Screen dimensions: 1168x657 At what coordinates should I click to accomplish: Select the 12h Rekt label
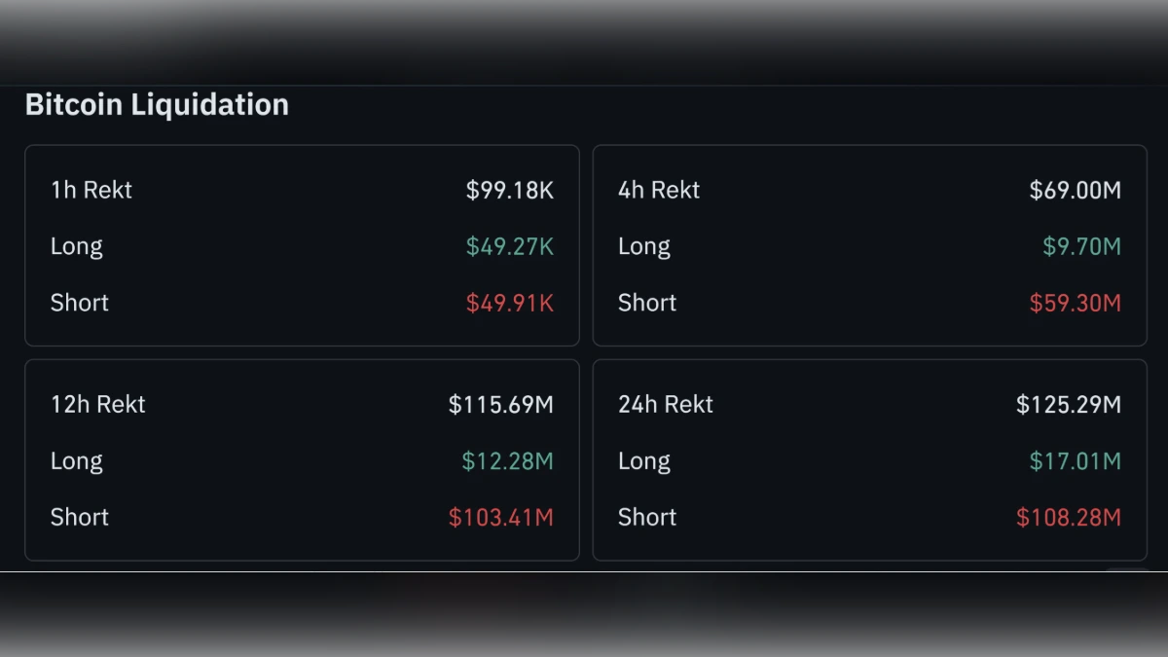[x=96, y=404]
